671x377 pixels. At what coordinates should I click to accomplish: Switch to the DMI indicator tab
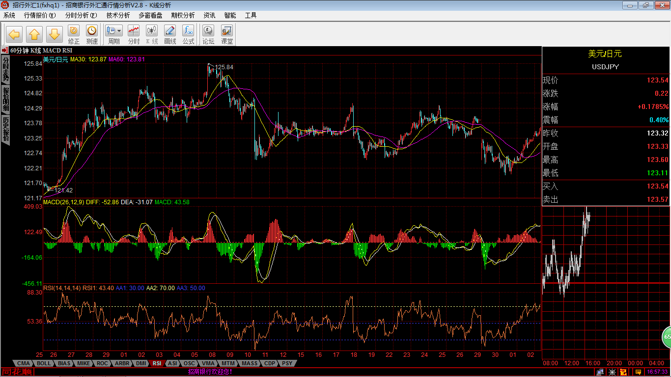[141, 363]
